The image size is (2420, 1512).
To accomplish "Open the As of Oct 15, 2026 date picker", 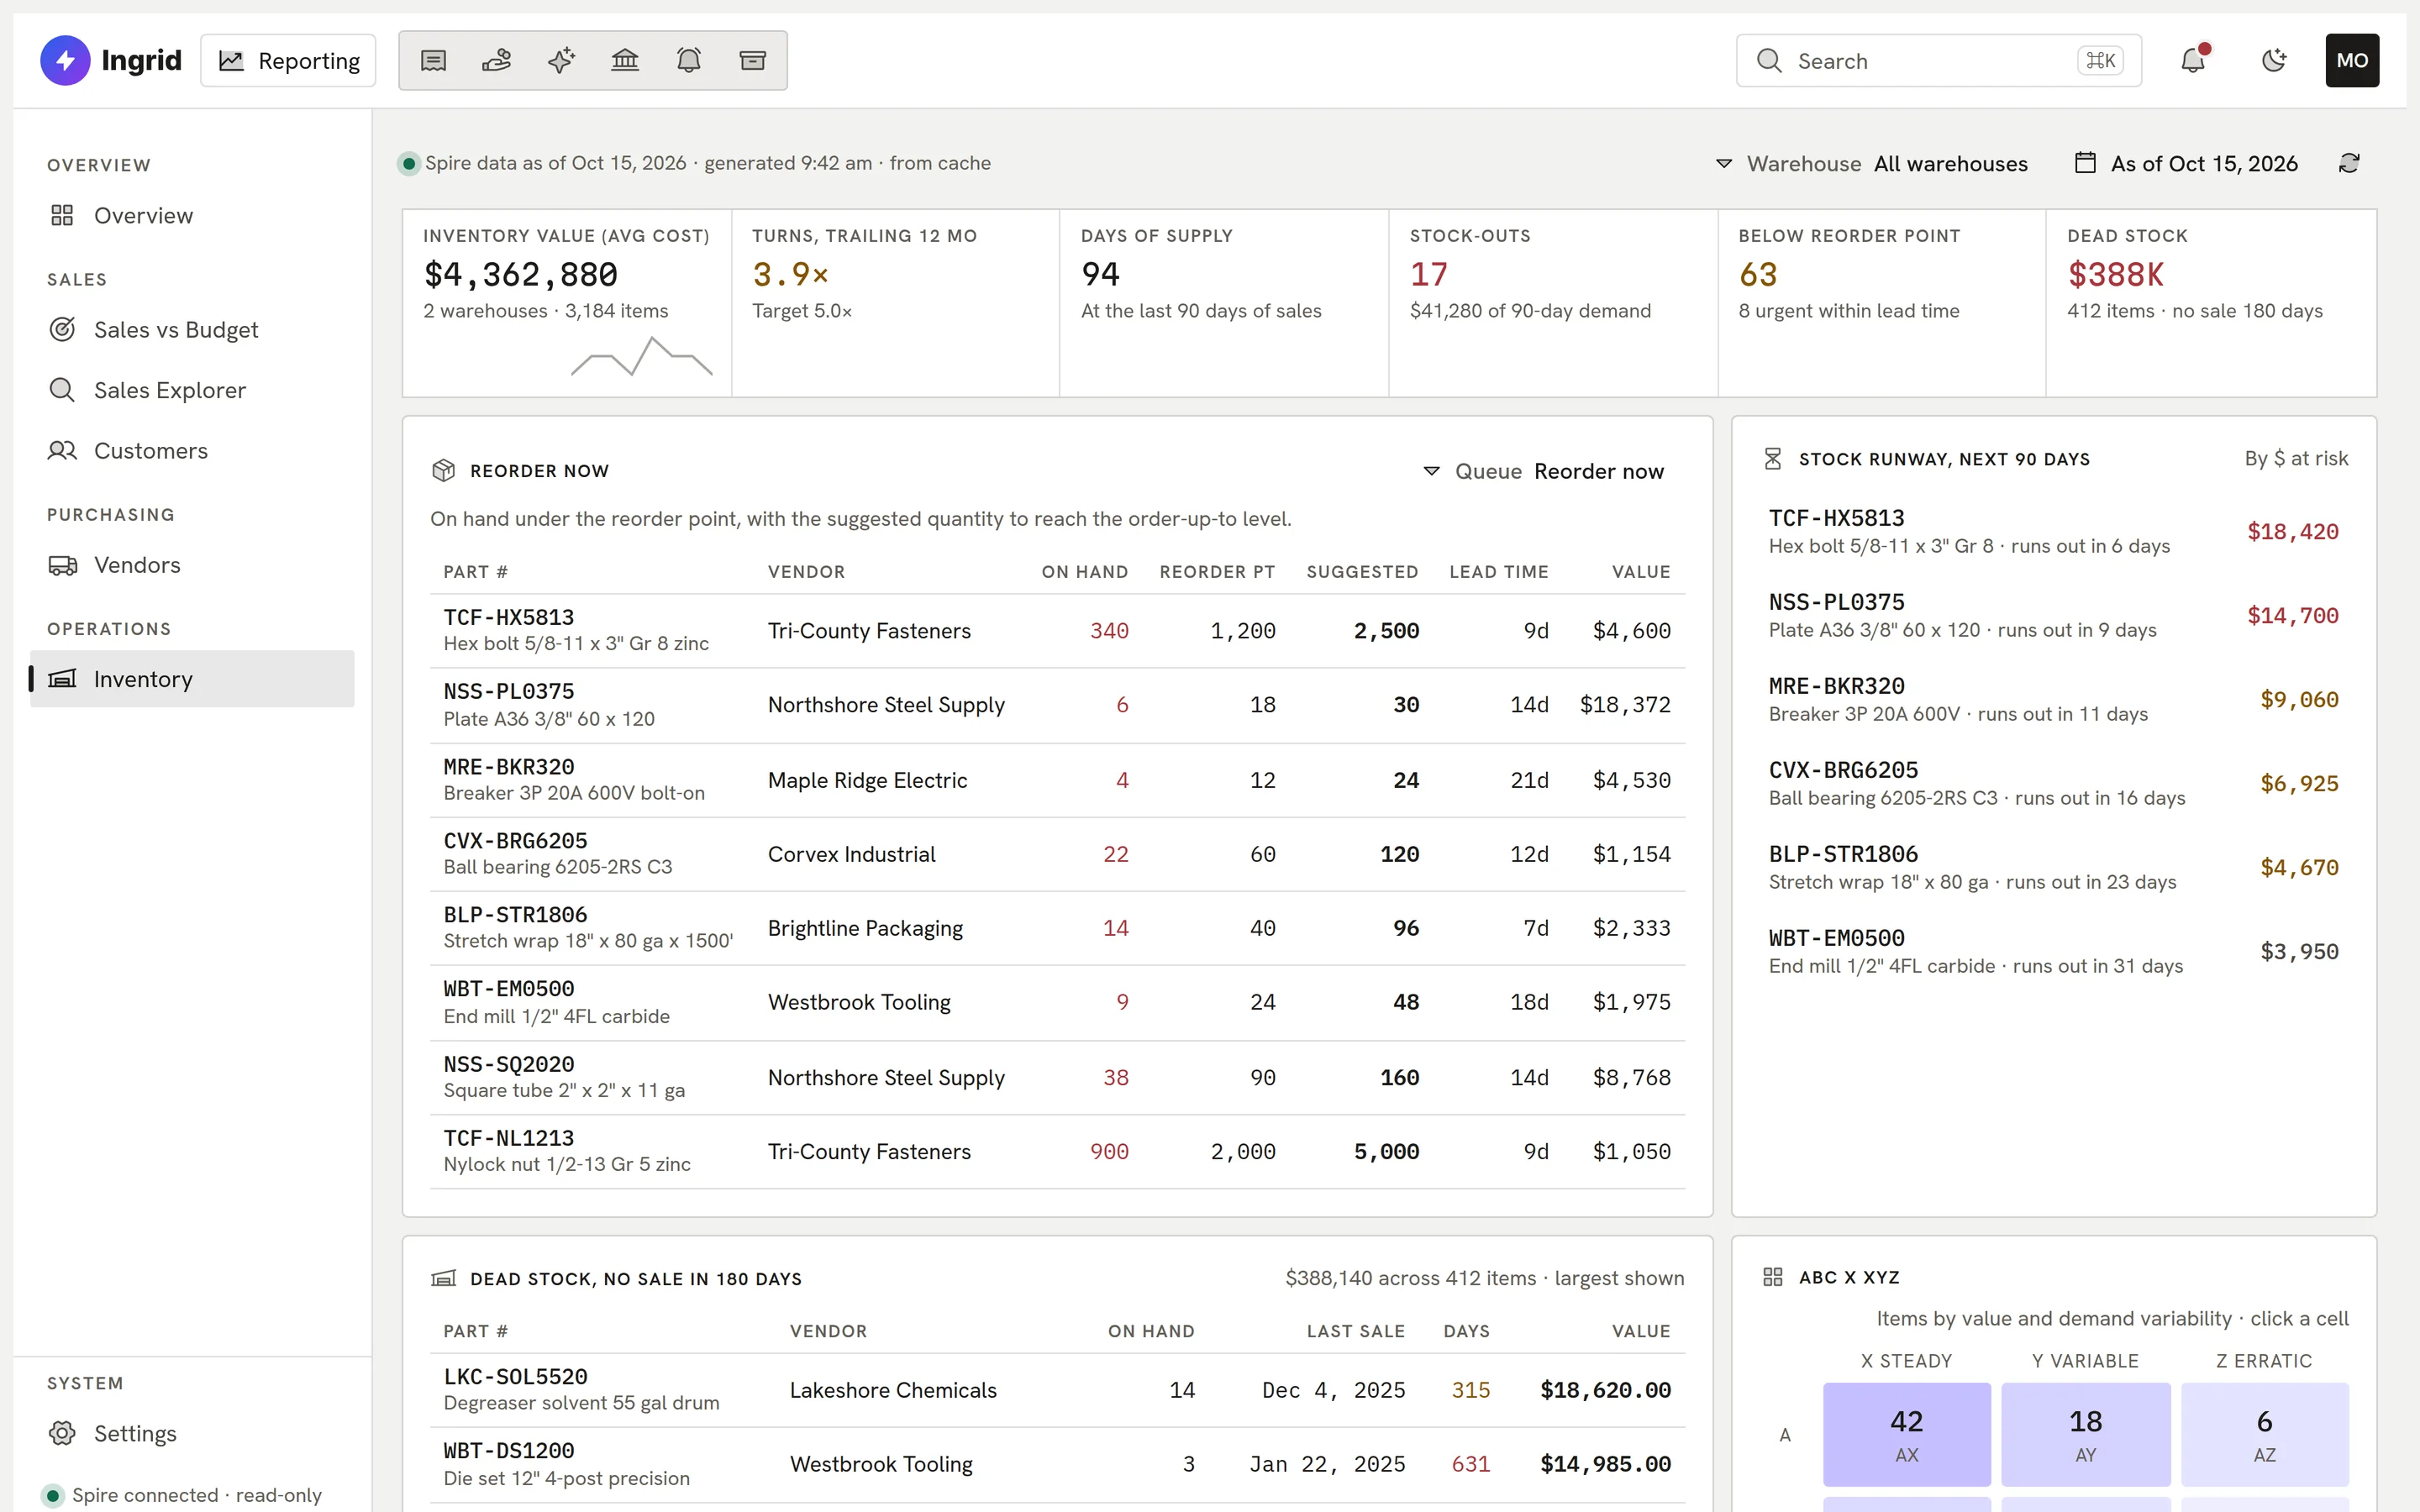I will [2186, 164].
